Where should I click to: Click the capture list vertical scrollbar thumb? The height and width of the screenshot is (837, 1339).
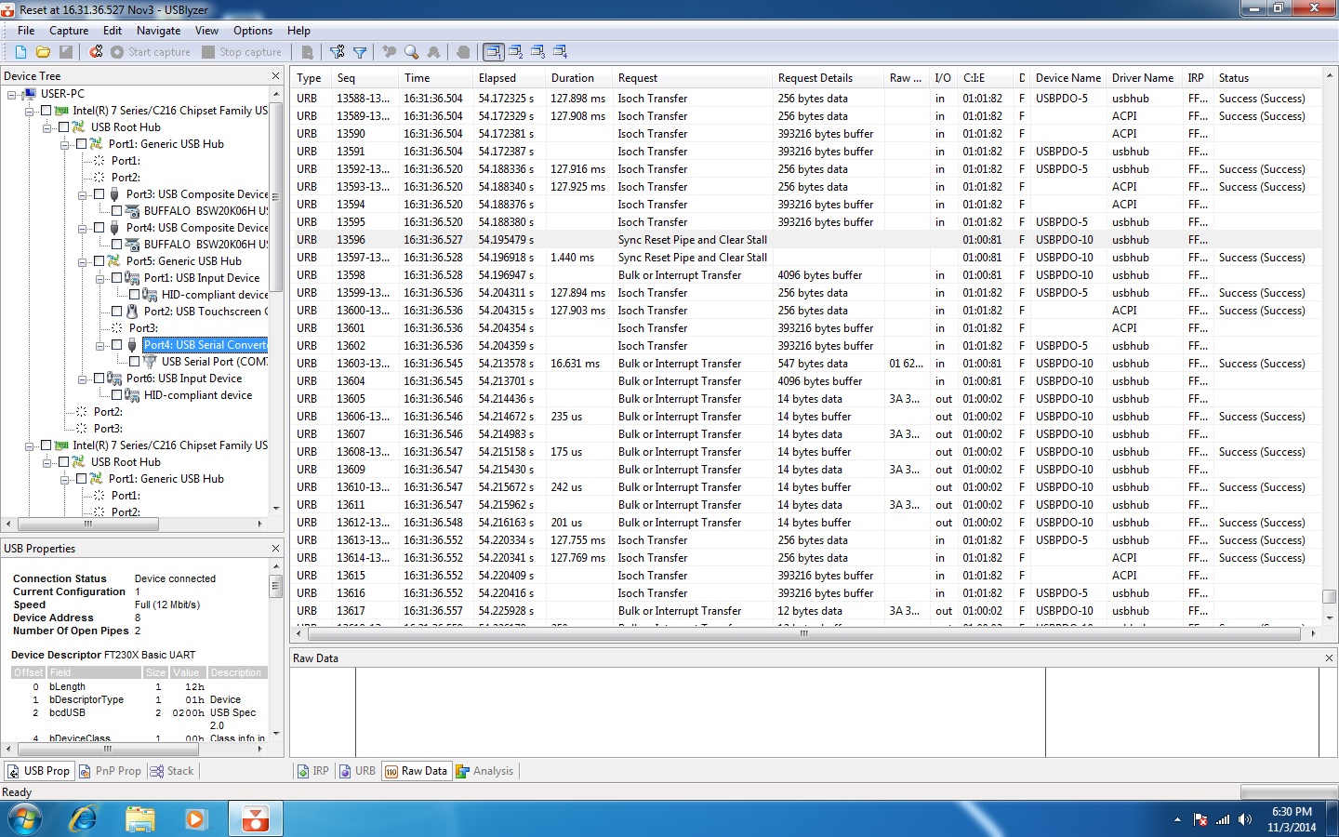(x=1330, y=596)
